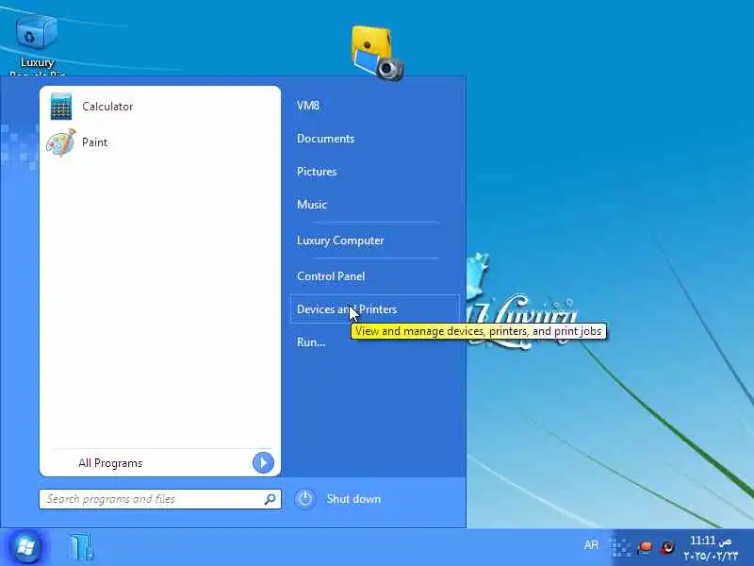
Task: Choose Run... from the Start menu
Action: [311, 342]
